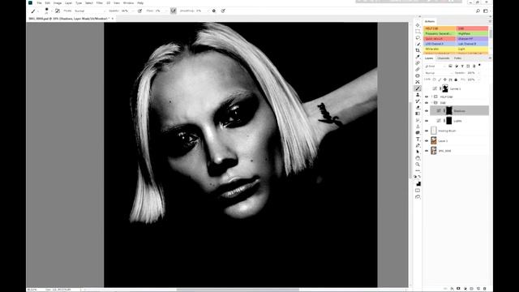
Task: Select the Lasso tool
Action: click(x=418, y=38)
